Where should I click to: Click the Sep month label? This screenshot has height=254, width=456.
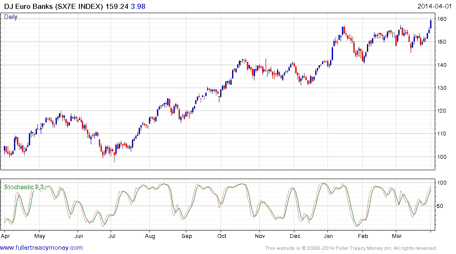[x=187, y=236]
